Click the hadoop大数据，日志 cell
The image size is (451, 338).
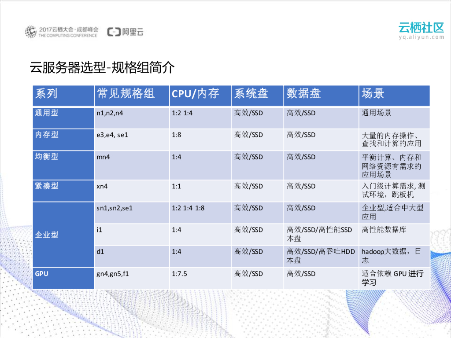point(394,257)
